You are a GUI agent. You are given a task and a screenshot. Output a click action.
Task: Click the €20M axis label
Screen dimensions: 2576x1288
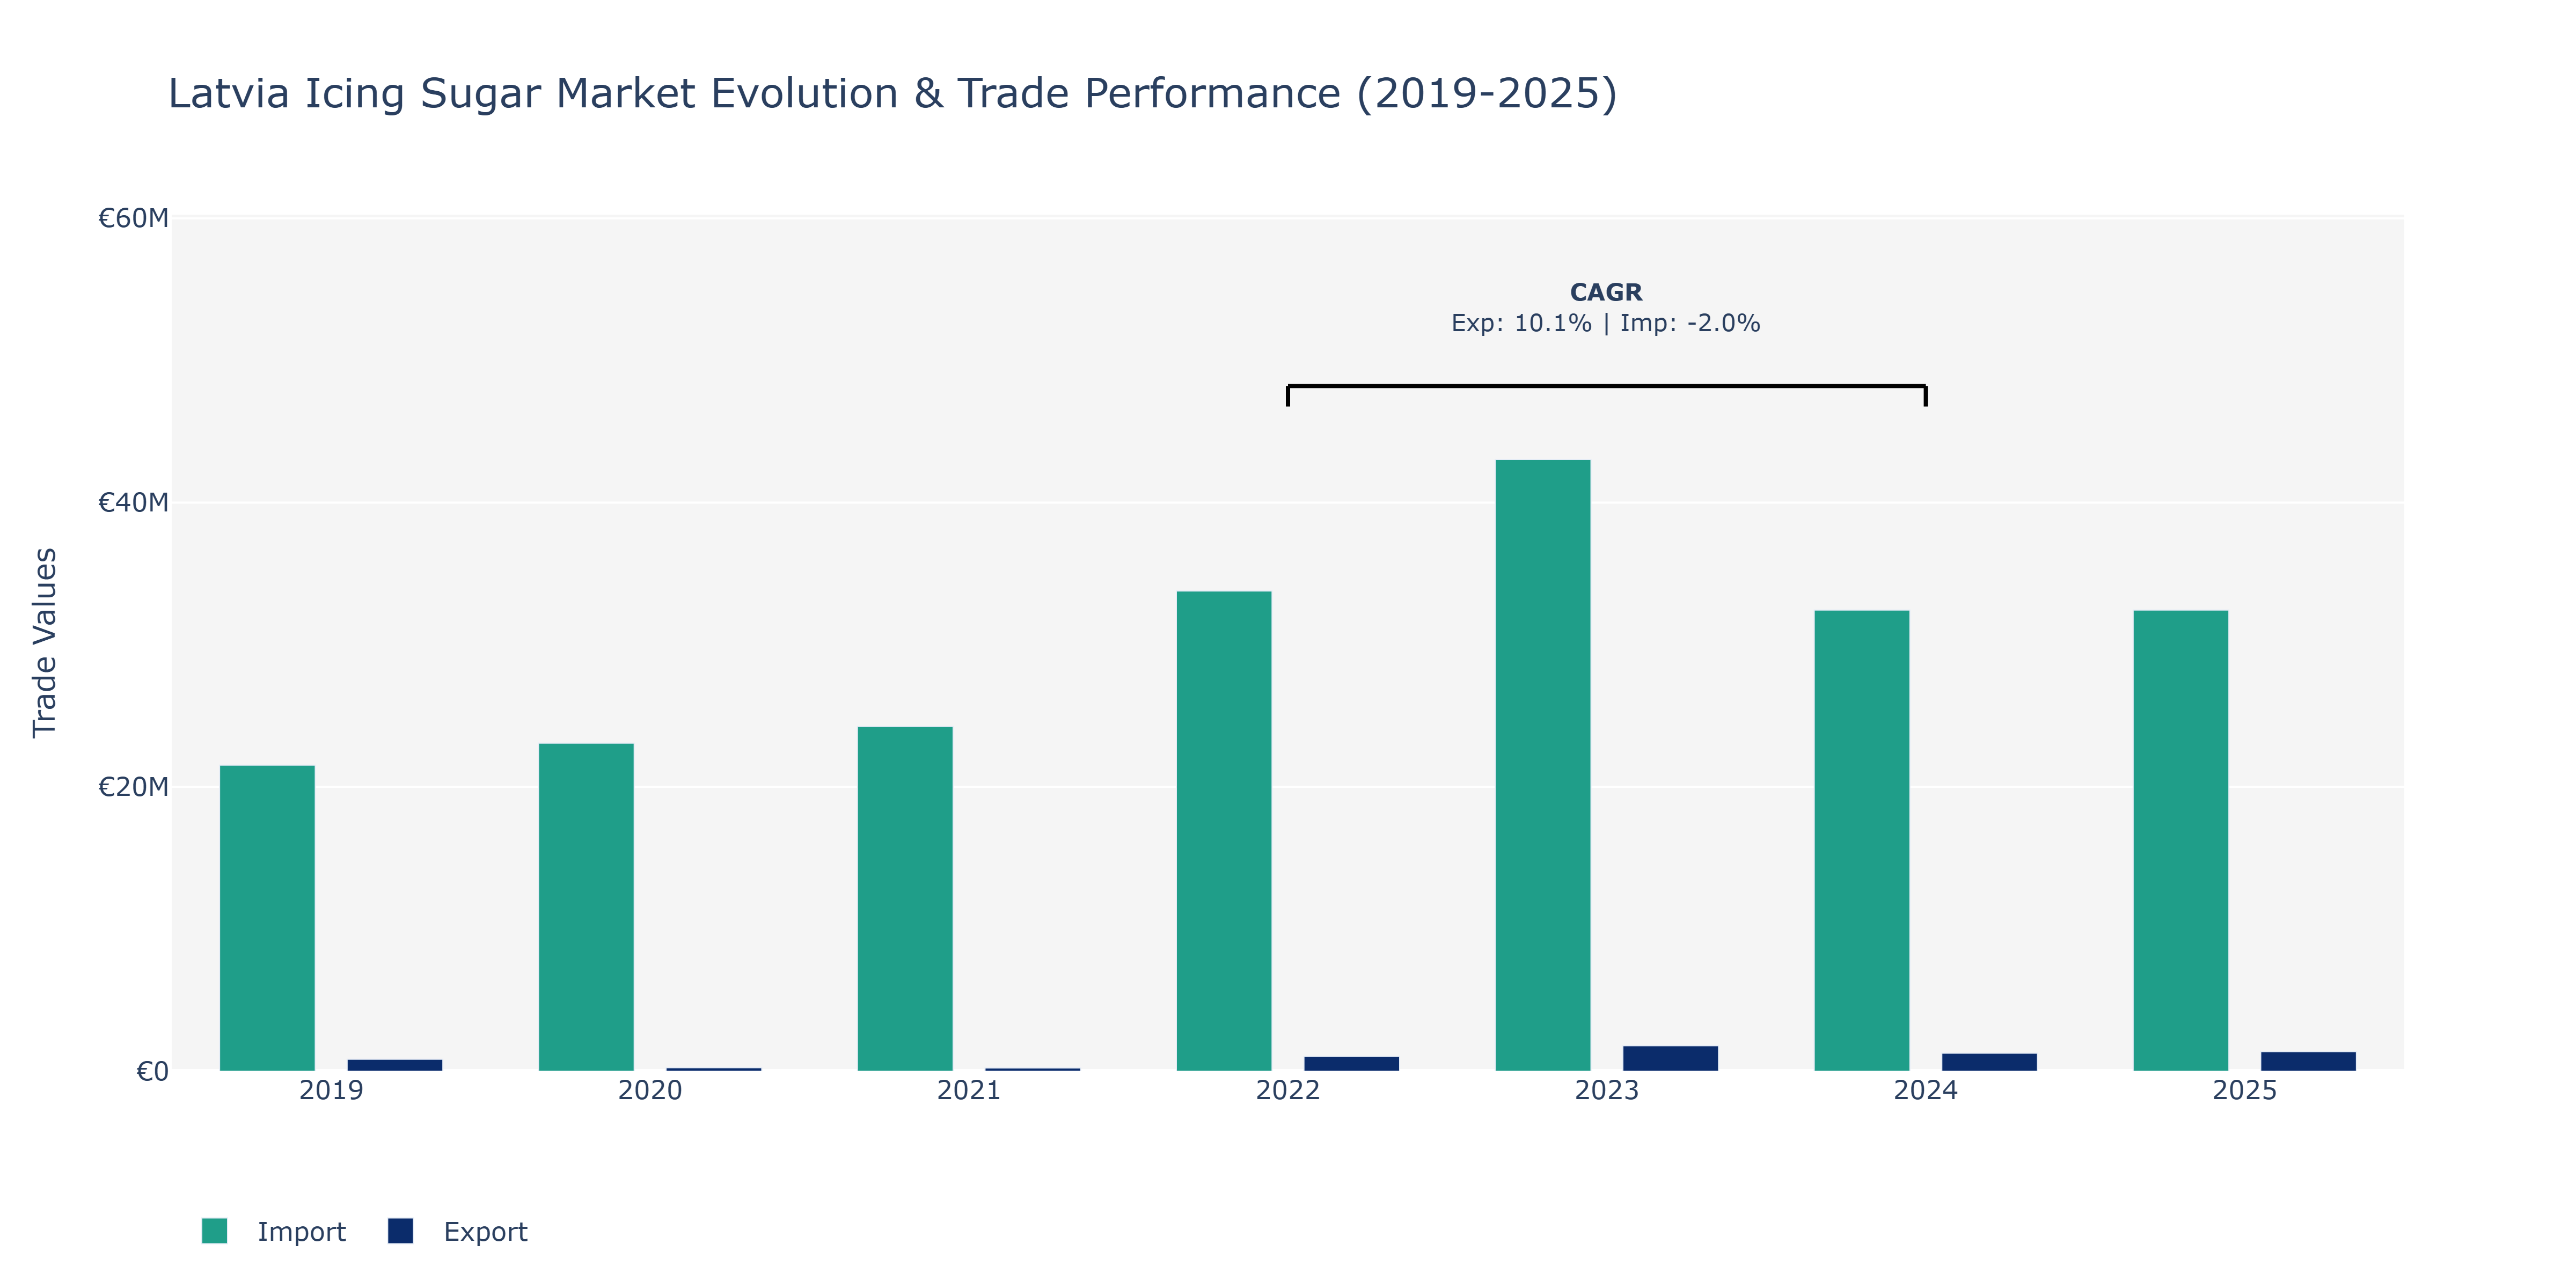coord(133,787)
